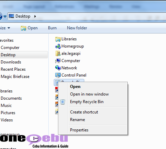Expand the arrow after Desktop in address bar
166x149 pixels.
click(x=35, y=16)
